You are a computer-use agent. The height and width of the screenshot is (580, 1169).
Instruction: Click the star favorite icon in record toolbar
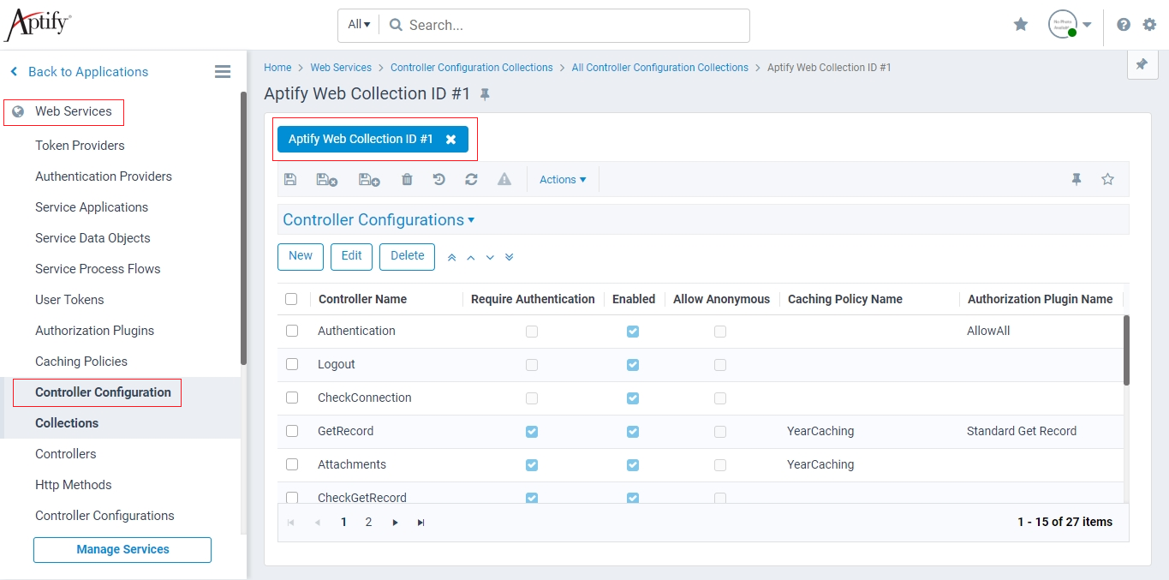(x=1107, y=180)
